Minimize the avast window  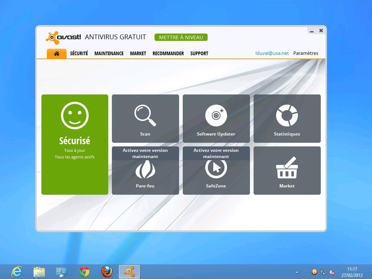click(312, 31)
